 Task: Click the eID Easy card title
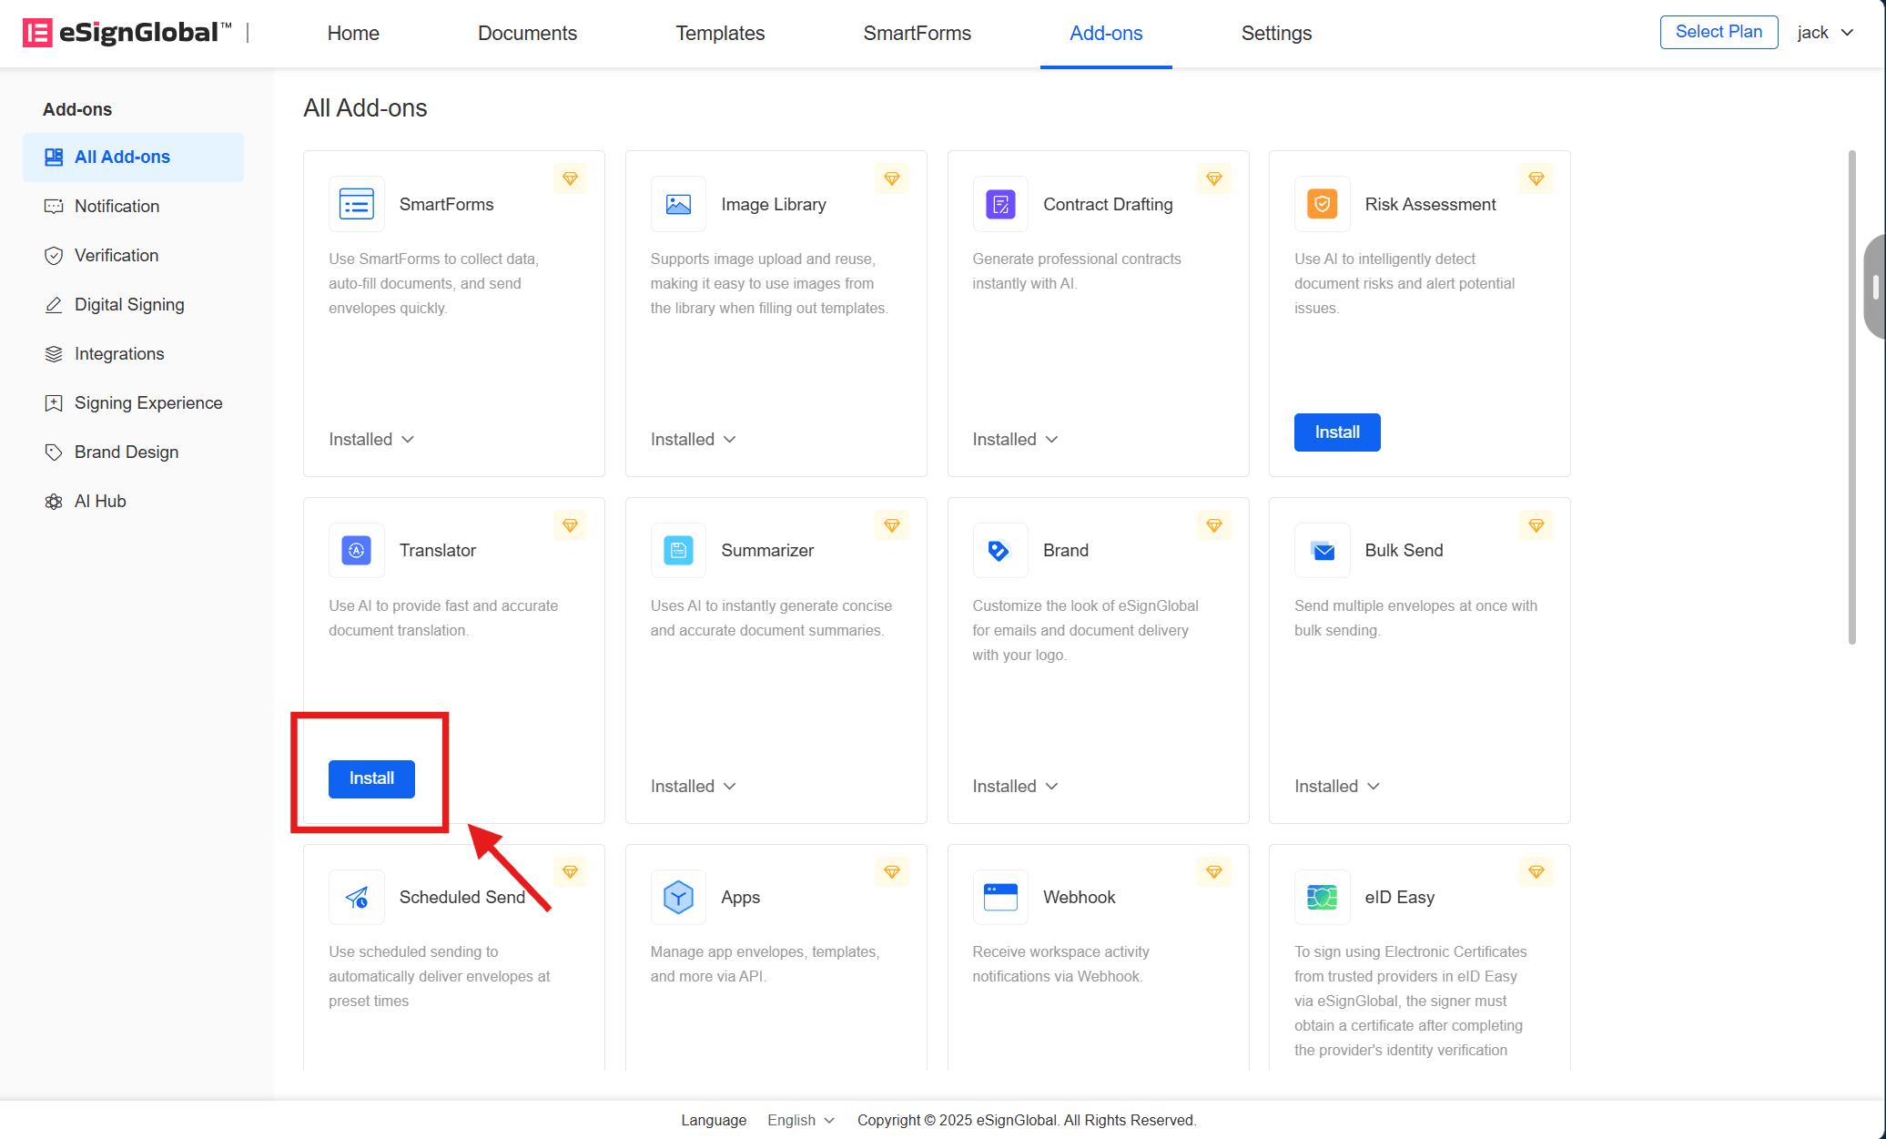point(1399,897)
